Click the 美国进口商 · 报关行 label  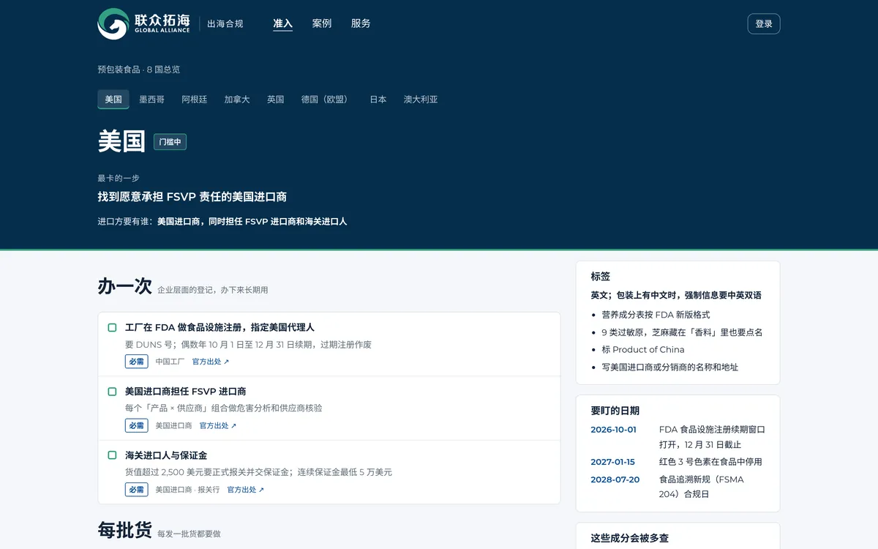click(x=187, y=490)
